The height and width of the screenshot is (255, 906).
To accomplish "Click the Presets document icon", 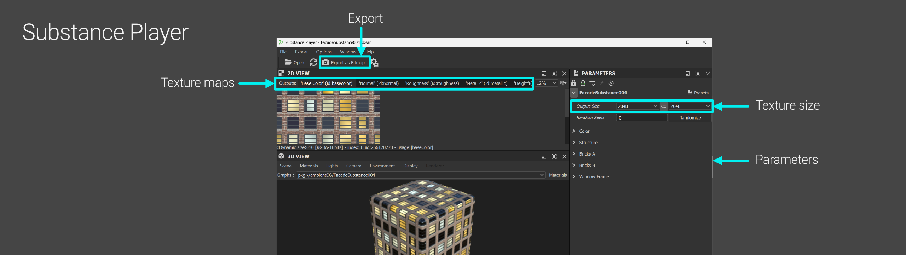I will 690,93.
